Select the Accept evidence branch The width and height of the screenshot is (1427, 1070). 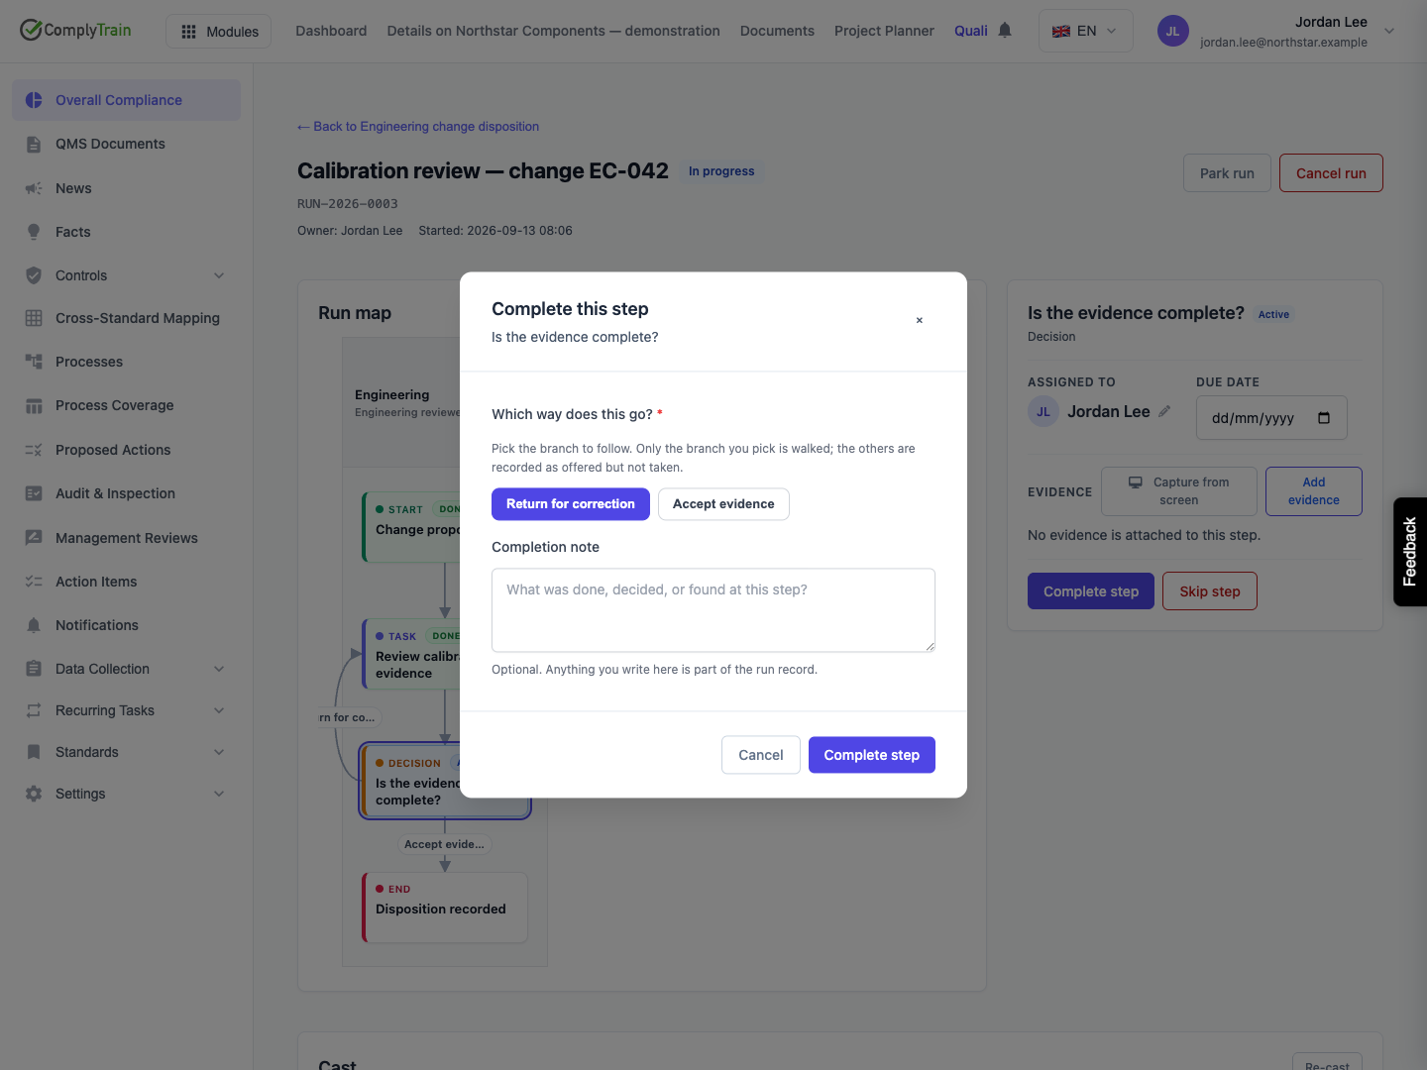tap(723, 504)
